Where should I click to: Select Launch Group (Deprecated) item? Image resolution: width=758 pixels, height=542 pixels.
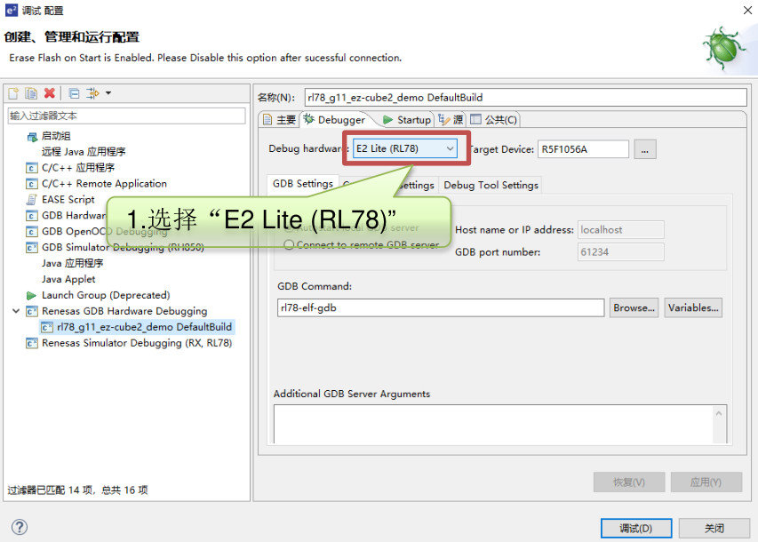[x=106, y=295]
